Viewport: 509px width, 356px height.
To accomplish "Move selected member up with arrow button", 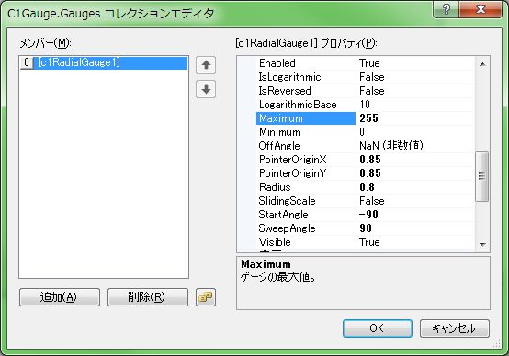I will tap(206, 65).
